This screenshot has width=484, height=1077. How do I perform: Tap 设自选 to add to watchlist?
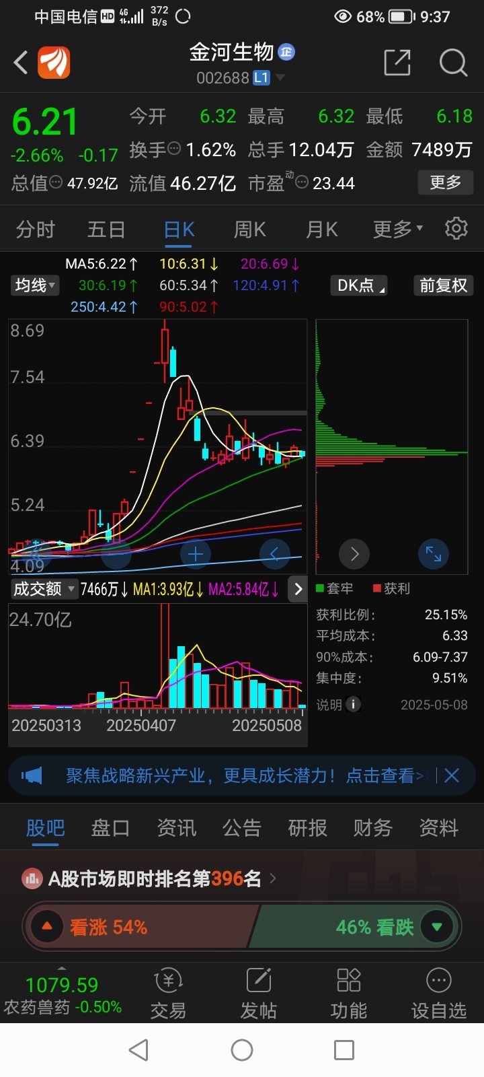click(439, 994)
